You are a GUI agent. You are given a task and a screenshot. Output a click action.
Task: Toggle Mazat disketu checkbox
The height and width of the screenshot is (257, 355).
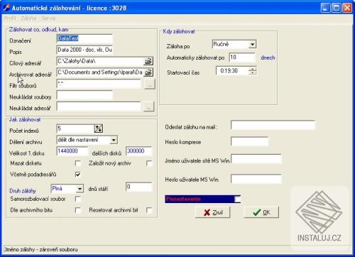(77, 163)
